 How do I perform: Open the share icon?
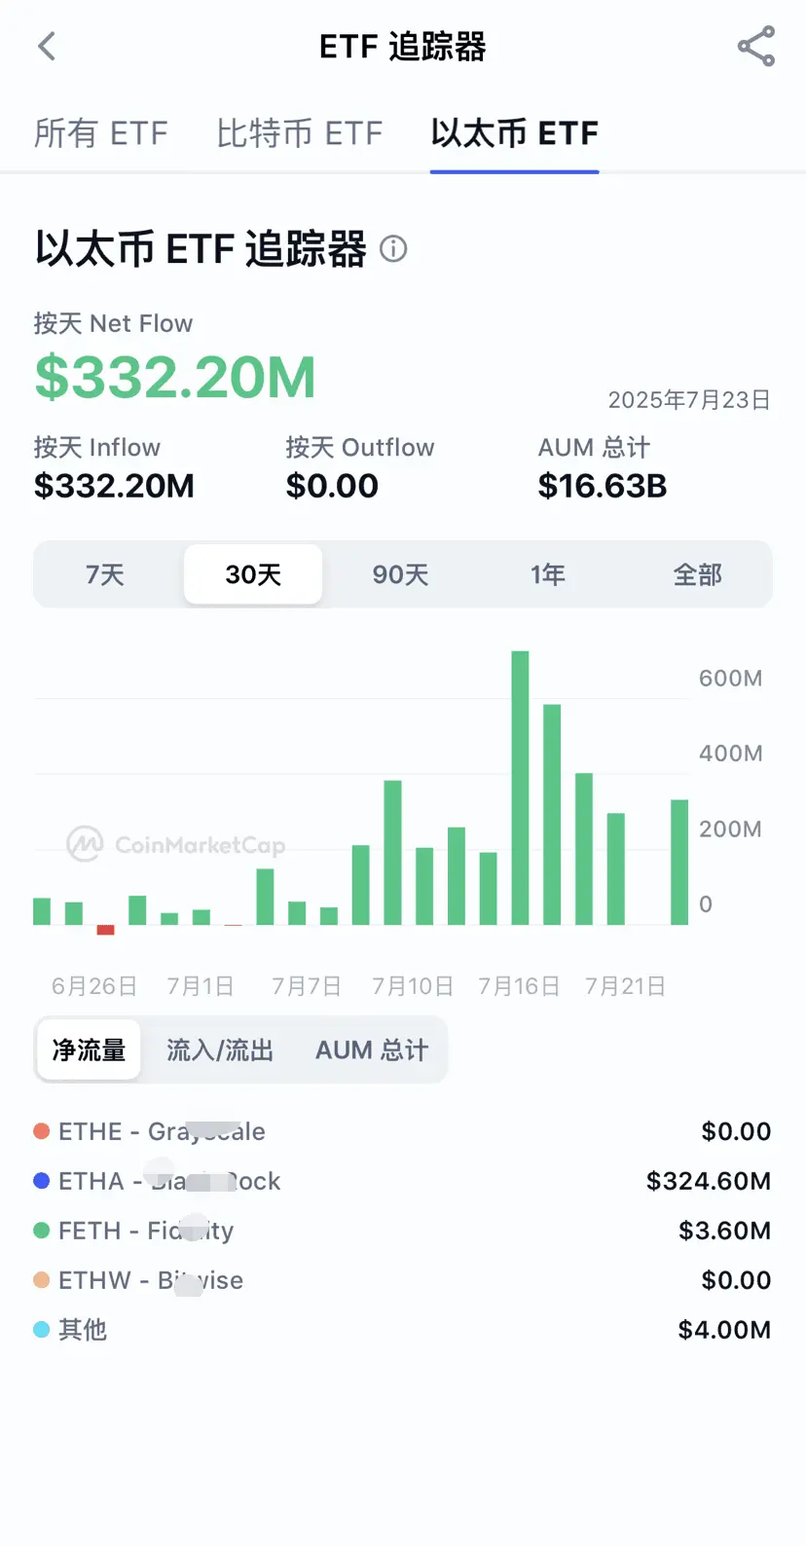tap(756, 46)
